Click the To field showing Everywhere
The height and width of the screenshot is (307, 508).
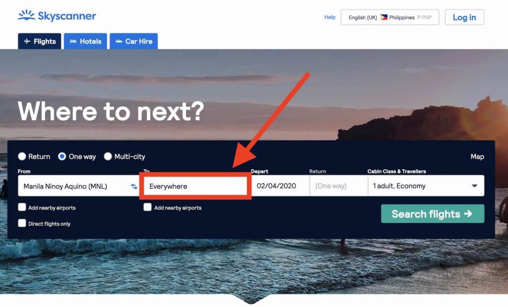[x=195, y=186]
